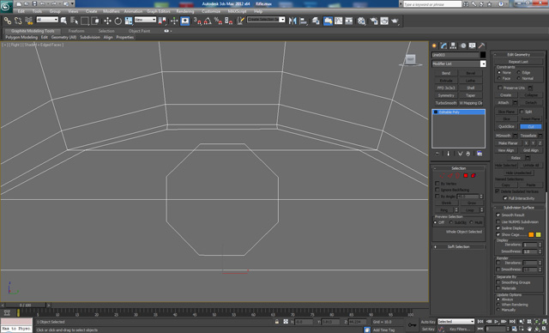Screen dimensions: 549x333
Task: Toggle Window/Crossing selection mode
Action: coord(95,21)
